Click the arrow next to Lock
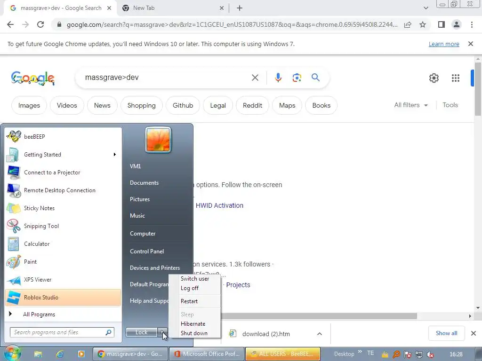 [x=162, y=332]
